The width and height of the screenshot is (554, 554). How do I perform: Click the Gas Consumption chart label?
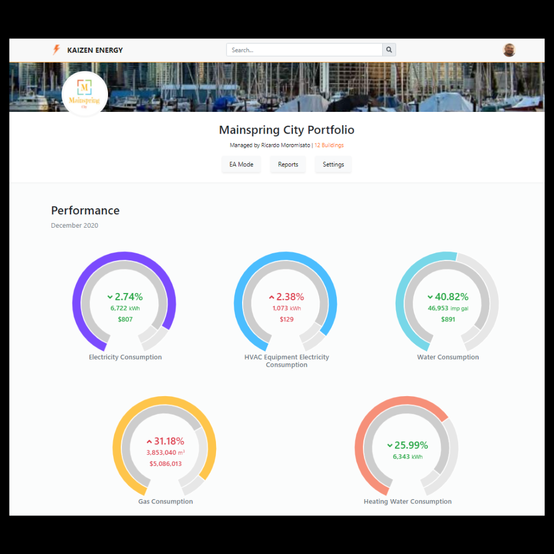coord(165,501)
